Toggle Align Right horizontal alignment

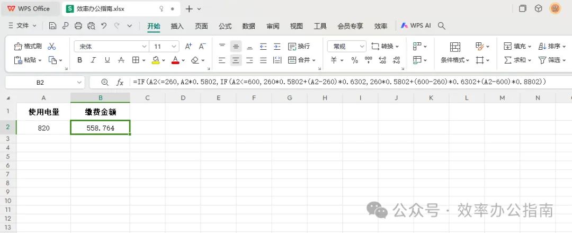249,60
